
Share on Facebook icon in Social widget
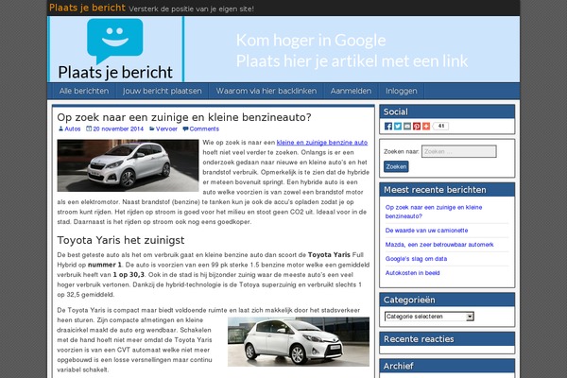388,127
